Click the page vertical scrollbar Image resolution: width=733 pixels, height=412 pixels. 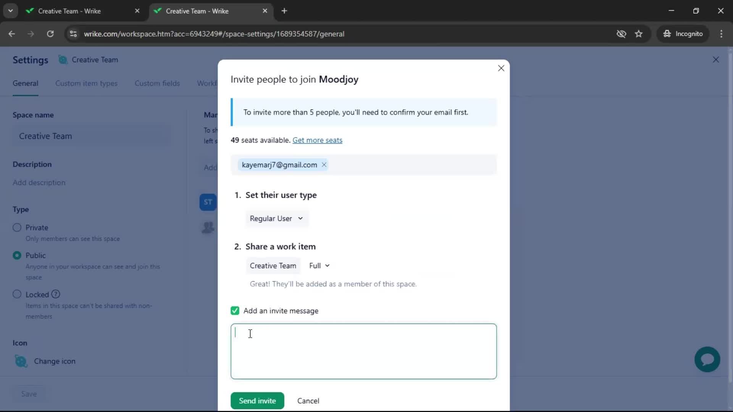click(730, 217)
